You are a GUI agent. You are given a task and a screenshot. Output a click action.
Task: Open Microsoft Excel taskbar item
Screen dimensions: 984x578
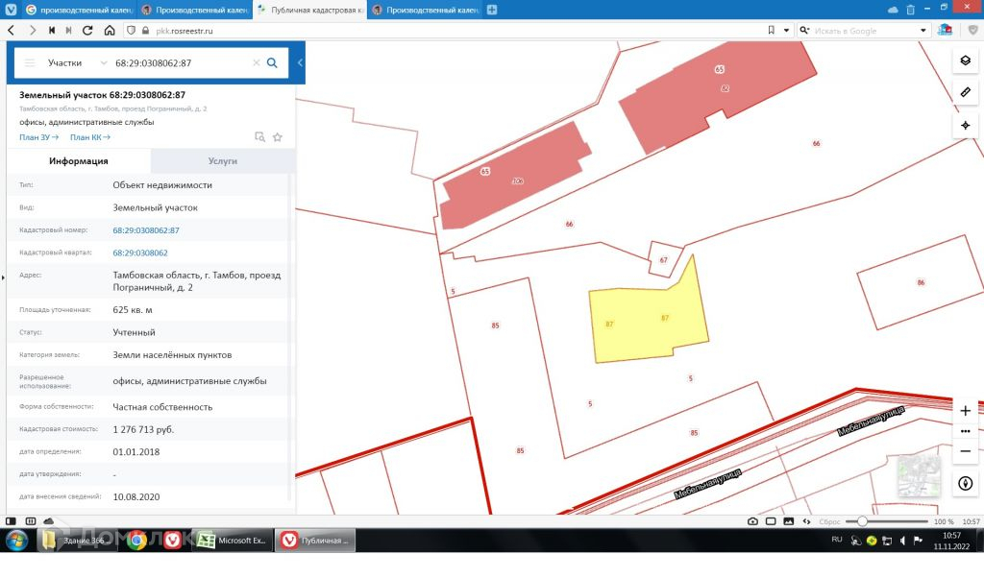[233, 541]
